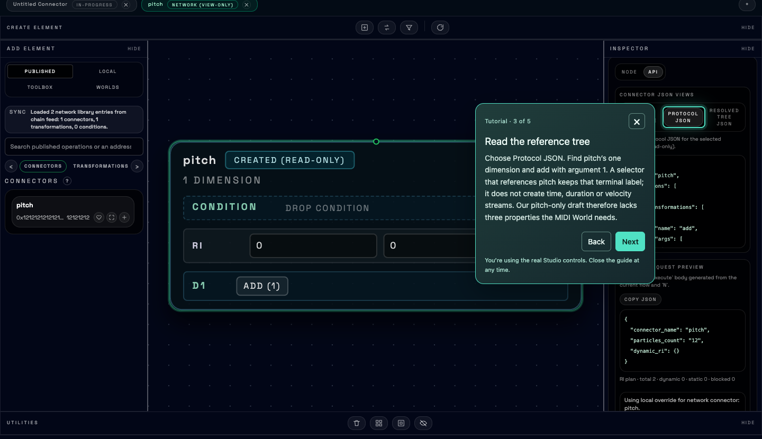The image size is (762, 439).
Task: Select the Published library tab
Action: coord(40,71)
